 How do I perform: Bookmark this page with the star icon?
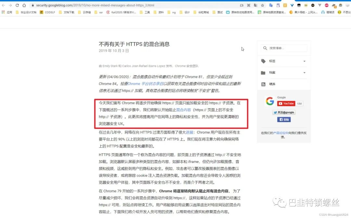click(263, 5)
